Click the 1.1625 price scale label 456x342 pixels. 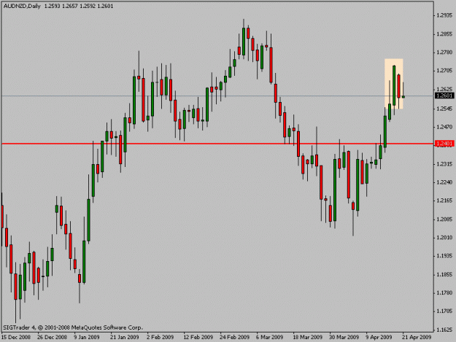(445, 330)
